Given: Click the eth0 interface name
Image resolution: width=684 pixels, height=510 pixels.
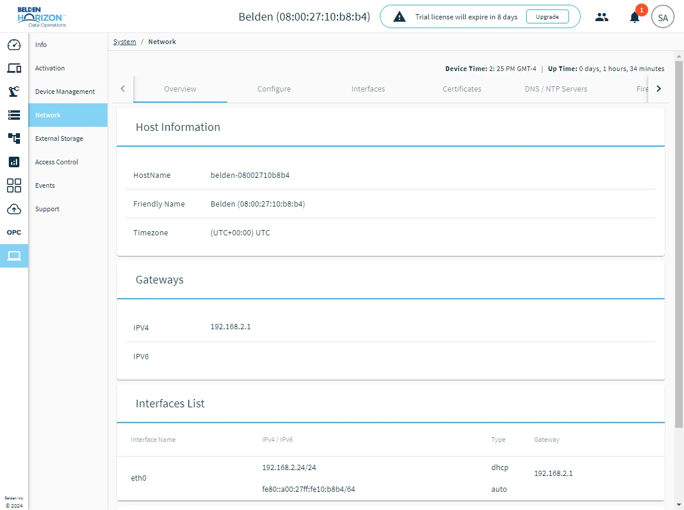Looking at the screenshot, I should (139, 478).
